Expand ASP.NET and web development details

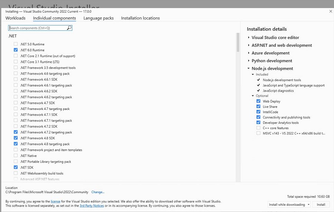click(249, 45)
